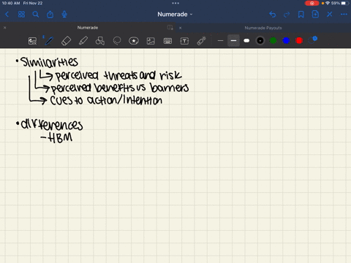
Task: Tap the handwritten word Similarities
Action: (50, 62)
